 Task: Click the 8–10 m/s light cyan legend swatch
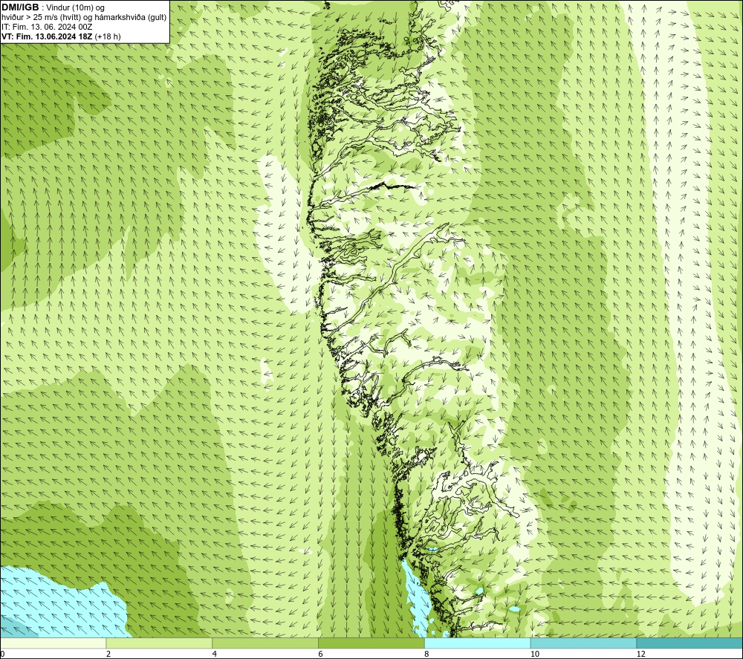478,643
